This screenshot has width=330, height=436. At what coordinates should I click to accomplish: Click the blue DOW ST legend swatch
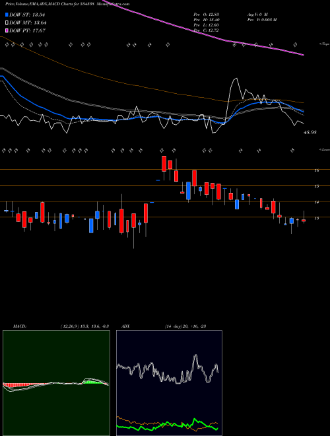[x=7, y=15]
